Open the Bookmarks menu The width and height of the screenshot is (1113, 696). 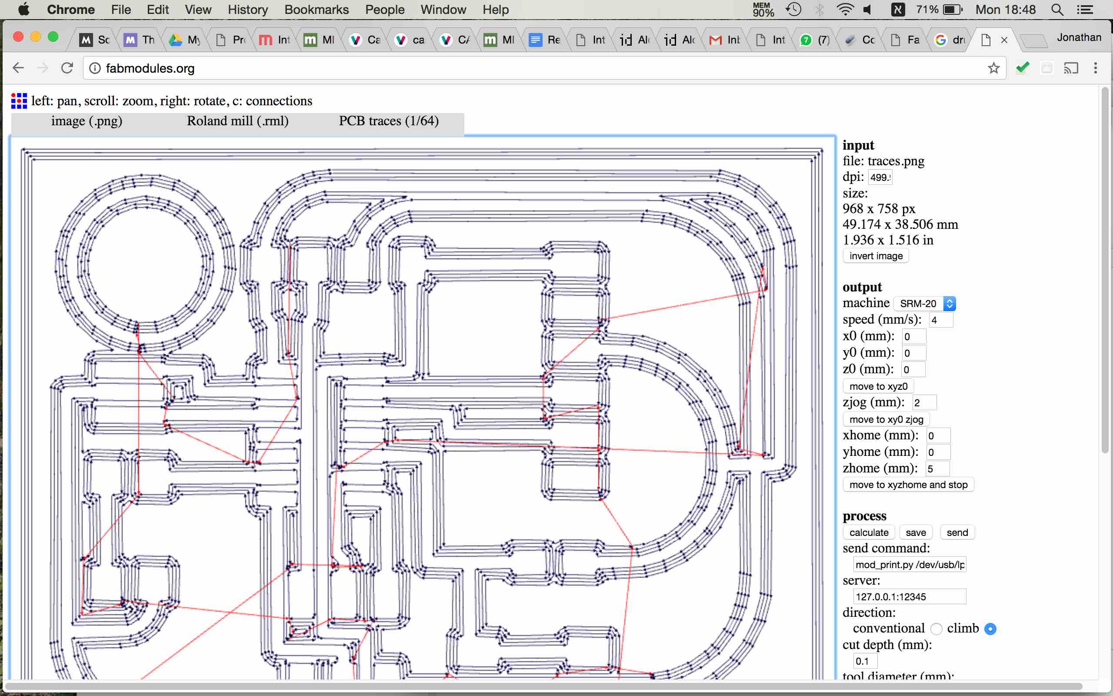click(x=316, y=10)
